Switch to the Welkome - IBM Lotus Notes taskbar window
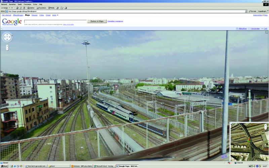Image resolution: width=269 pixels, height=168 pixels. click(x=82, y=166)
